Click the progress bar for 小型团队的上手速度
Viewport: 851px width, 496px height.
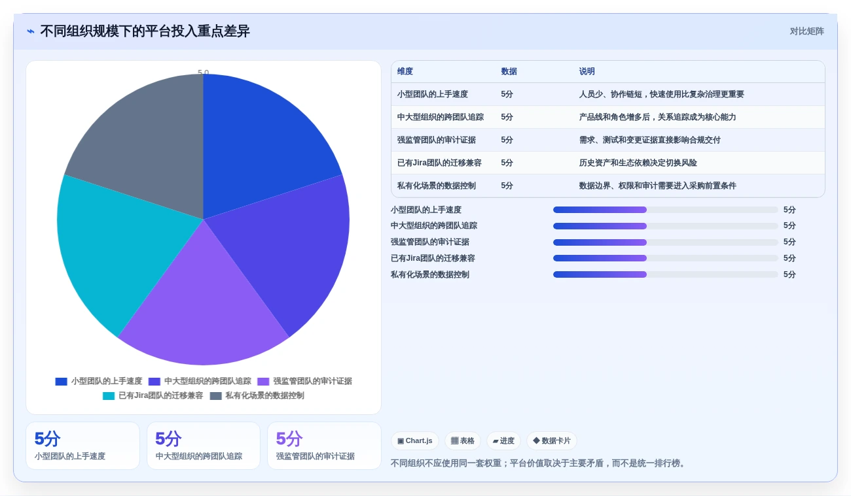[x=666, y=210]
